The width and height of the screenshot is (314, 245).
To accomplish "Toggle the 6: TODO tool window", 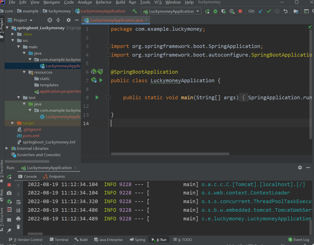I will (x=183, y=240).
